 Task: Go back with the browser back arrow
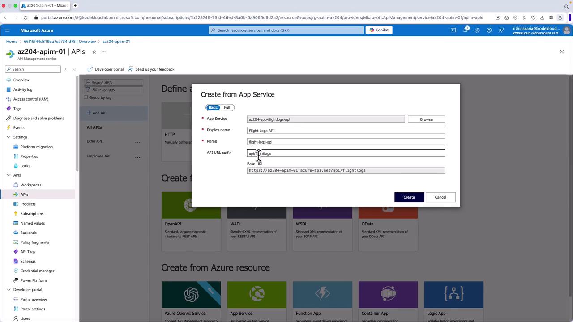click(6, 17)
